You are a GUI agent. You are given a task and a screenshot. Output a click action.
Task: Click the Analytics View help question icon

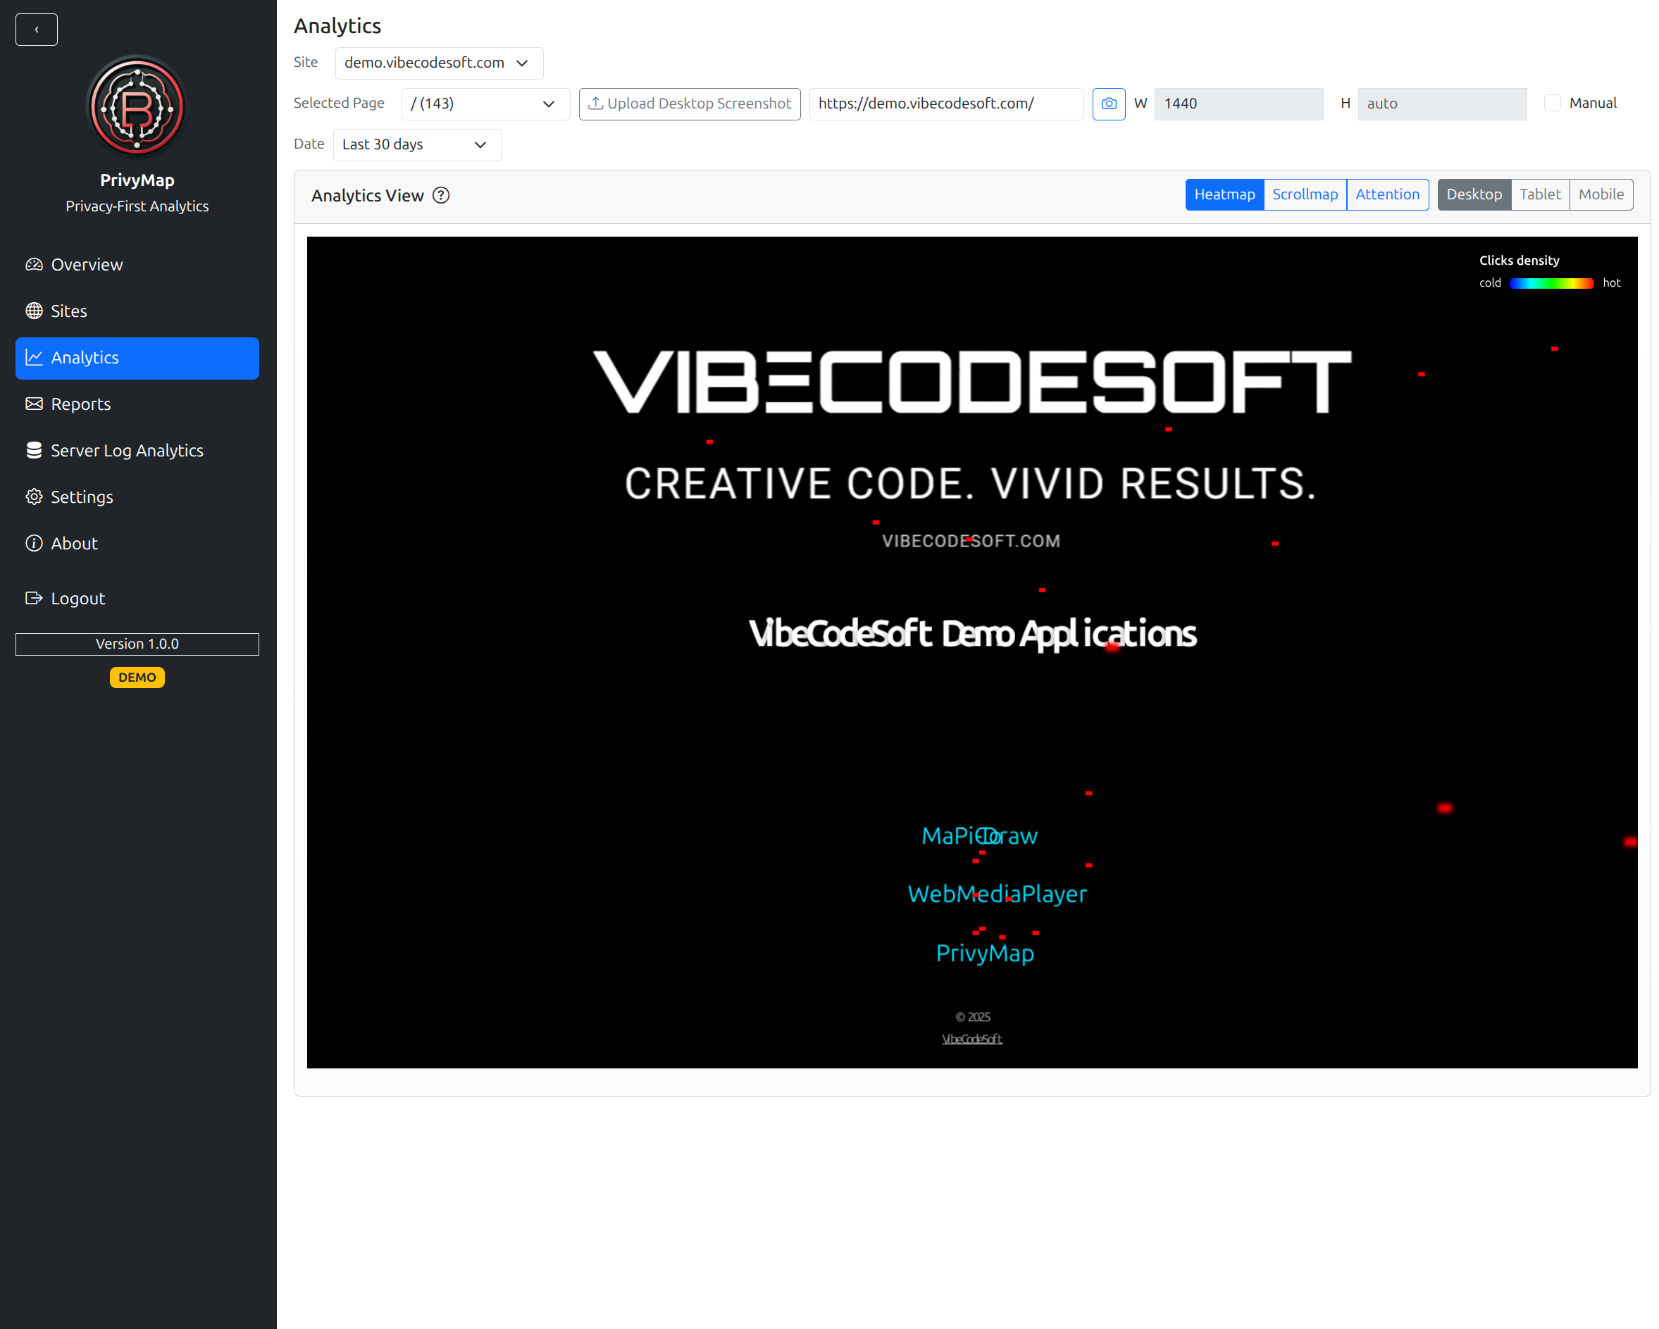[x=441, y=195]
